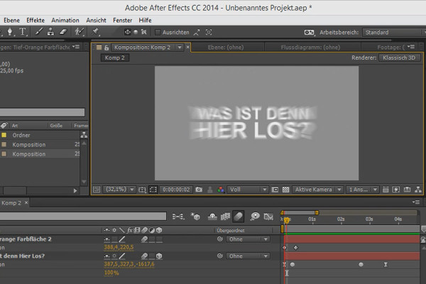Image resolution: width=426 pixels, height=284 pixels.
Task: Open the magnification (32,1%) dropdown
Action: (119, 190)
